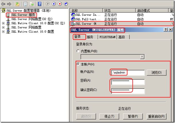Click the SQL Server 网络配置 node icon
The height and width of the screenshot is (123, 175).
(x=8, y=27)
